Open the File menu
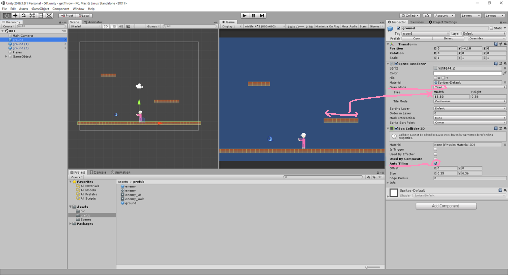 [x=4, y=9]
